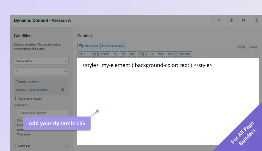The width and height of the screenshot is (262, 151).
Task: Open the Geolocation condition dropdown
Action: tap(41, 61)
